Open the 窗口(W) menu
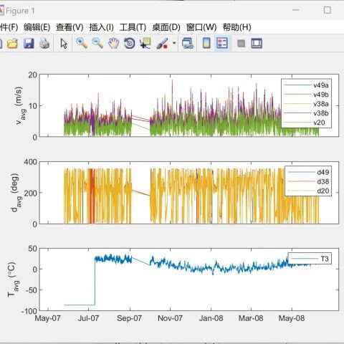This screenshot has width=344, height=344. pos(201,27)
